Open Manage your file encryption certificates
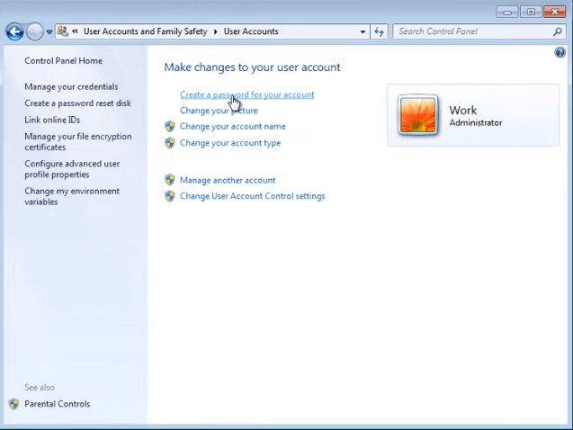 coord(78,142)
